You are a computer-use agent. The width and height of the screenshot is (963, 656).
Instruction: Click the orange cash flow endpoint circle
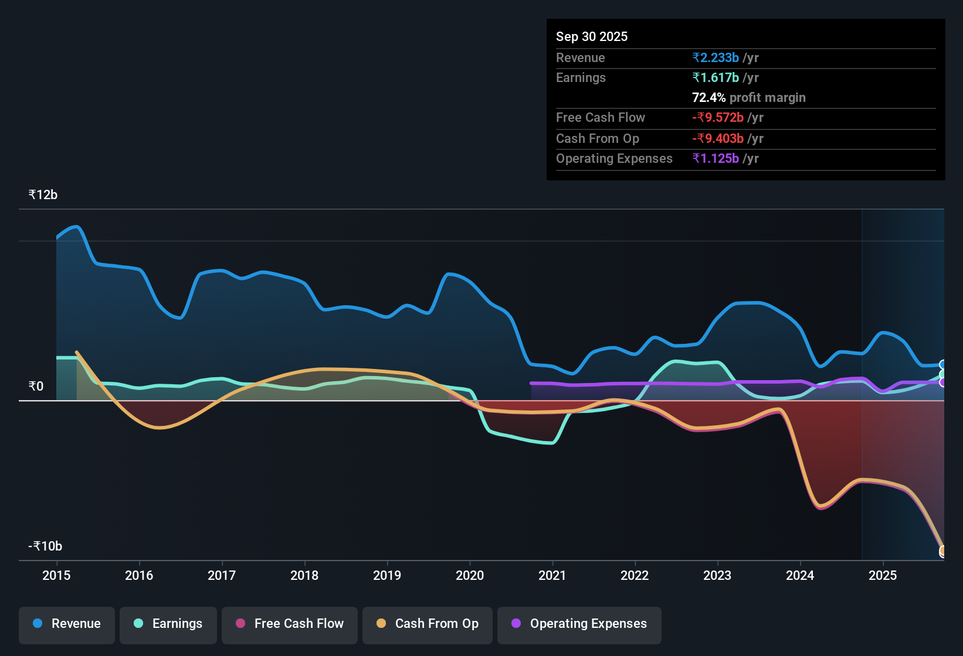[943, 551]
